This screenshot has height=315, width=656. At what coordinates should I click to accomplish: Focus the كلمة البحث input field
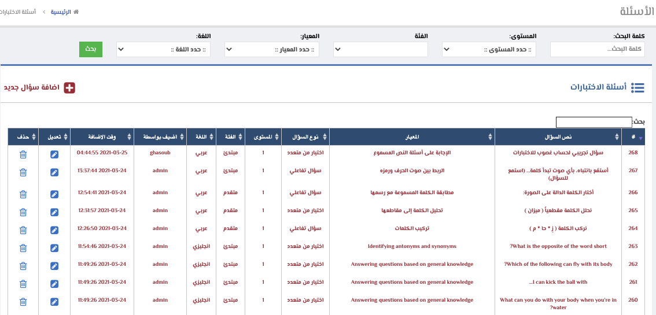click(598, 49)
